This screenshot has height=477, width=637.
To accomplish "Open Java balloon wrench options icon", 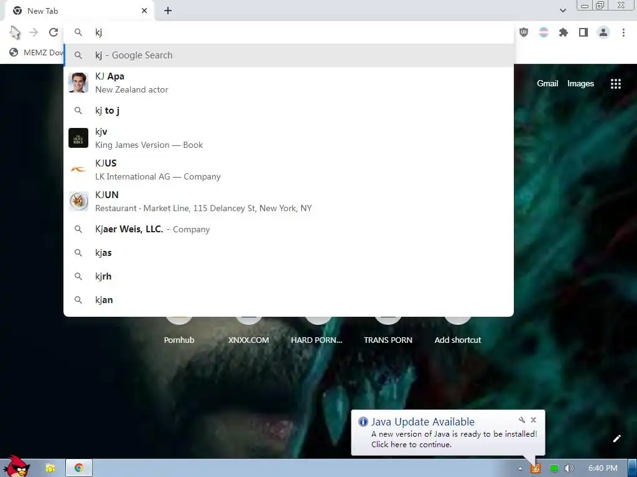I will (522, 420).
